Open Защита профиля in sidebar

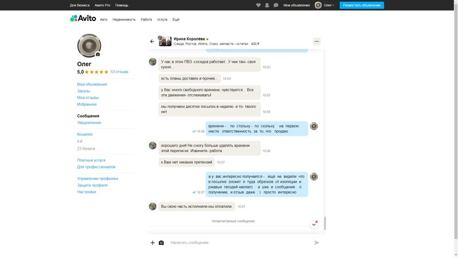point(92,185)
